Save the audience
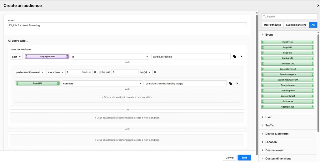The height and width of the screenshot is (162, 320). point(244,158)
